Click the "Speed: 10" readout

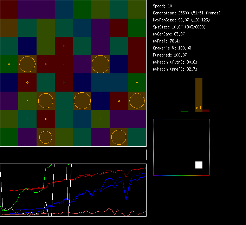pos(162,6)
